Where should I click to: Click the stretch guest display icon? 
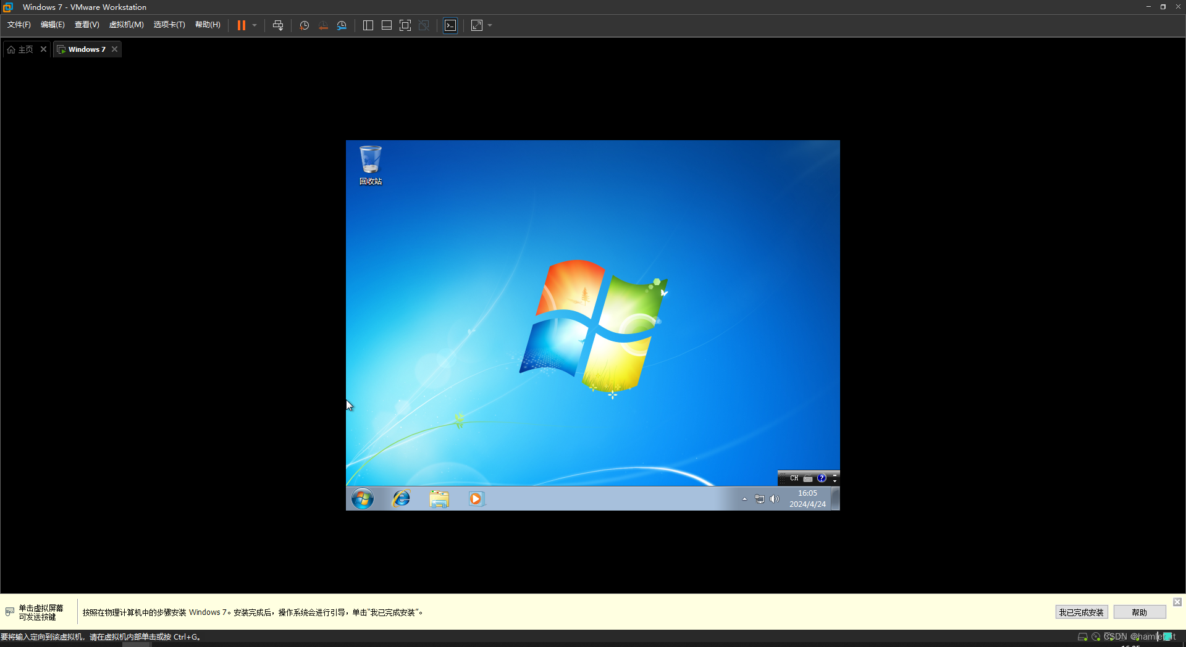pos(477,25)
